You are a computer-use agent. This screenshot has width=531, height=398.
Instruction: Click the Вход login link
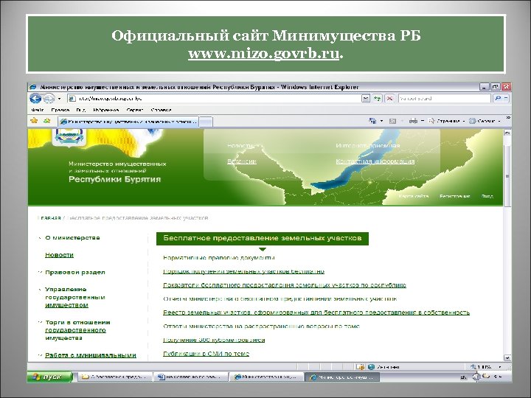pyautogui.click(x=487, y=196)
